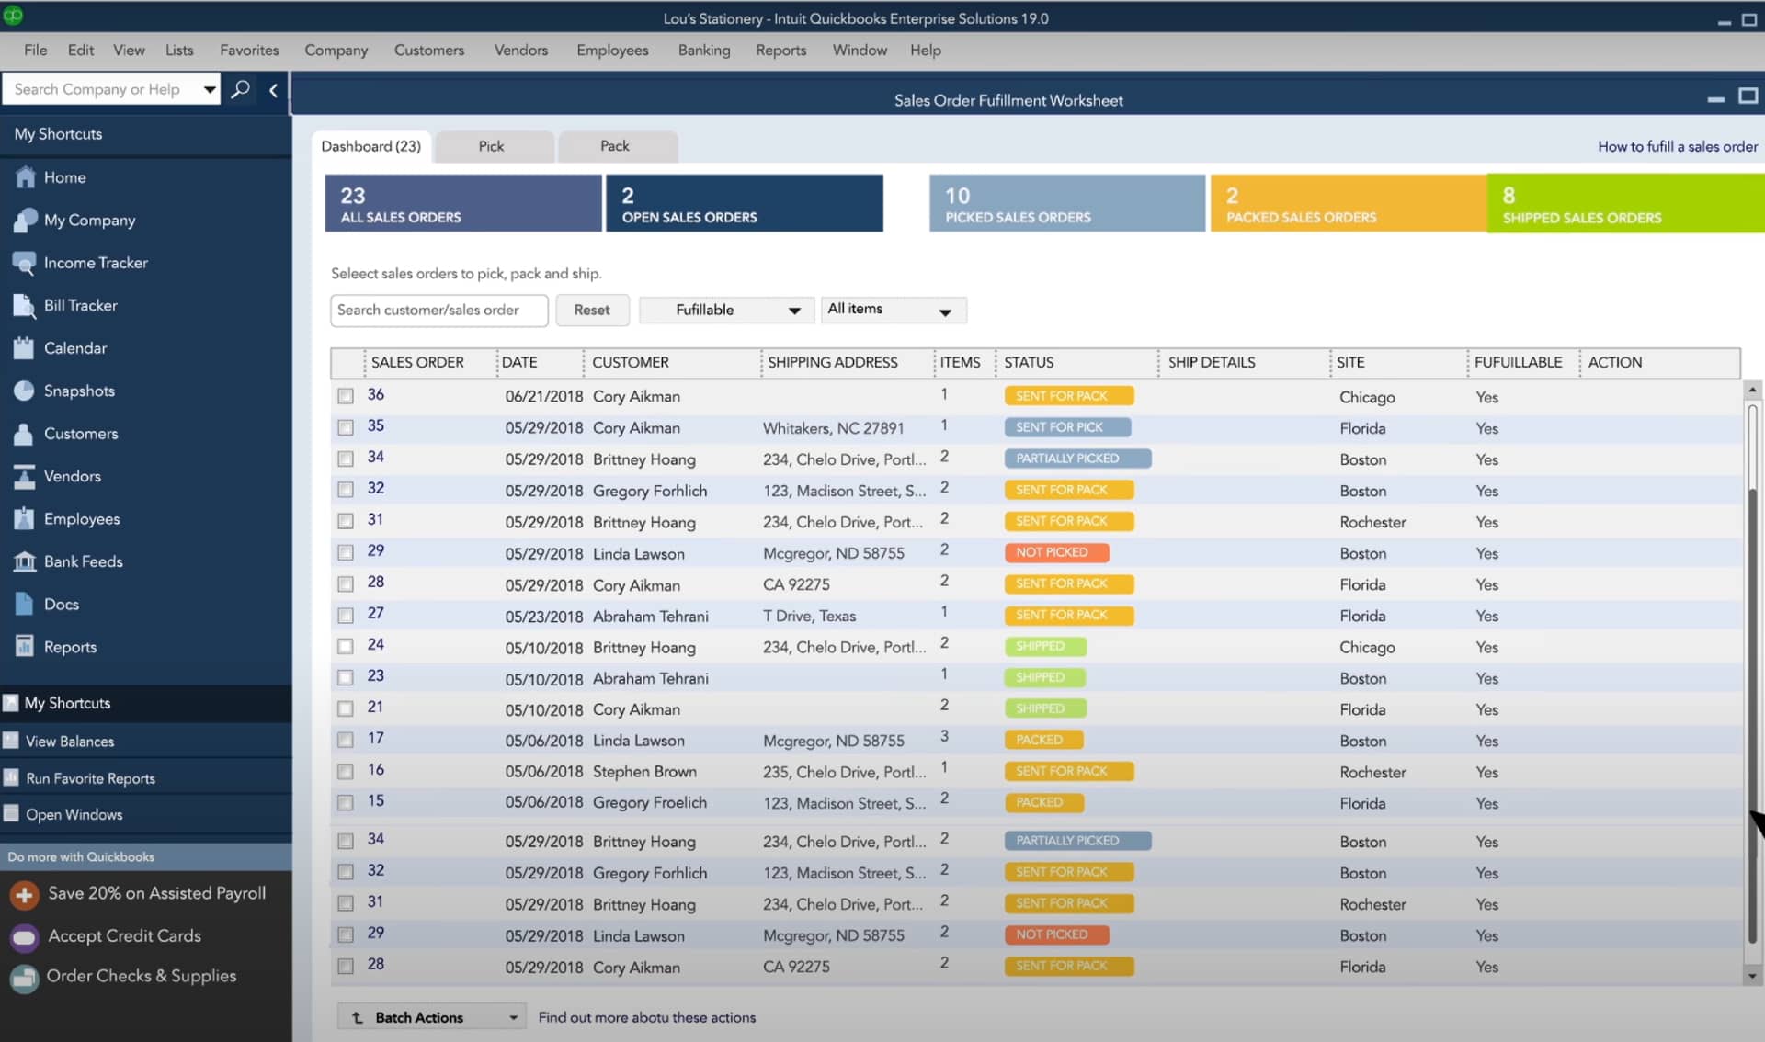Tick checkbox for sales order 21

[x=346, y=708]
